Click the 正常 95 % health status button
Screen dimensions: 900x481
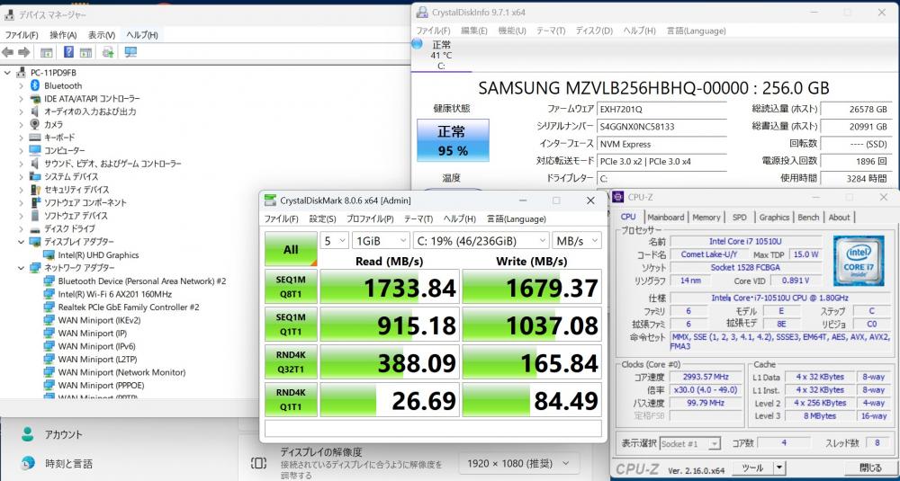(453, 140)
